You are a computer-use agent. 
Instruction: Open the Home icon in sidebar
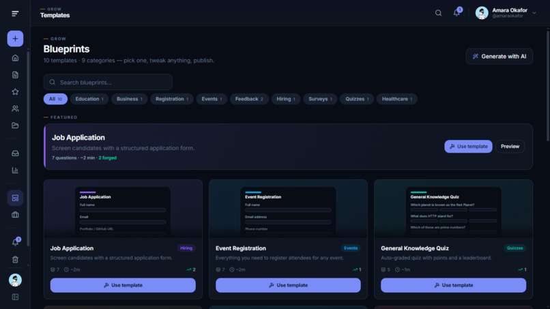point(15,58)
